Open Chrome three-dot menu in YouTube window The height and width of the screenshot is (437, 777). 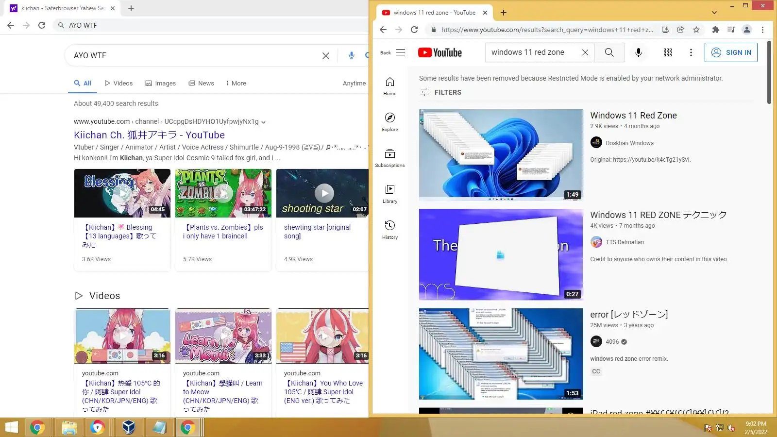[762, 30]
